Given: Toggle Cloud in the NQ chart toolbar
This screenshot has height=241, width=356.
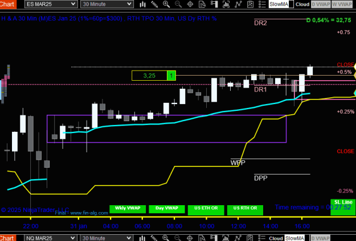Looking at the screenshot, I should point(276,238).
